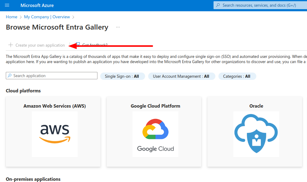Open My Company Overview from the breadcrumb

47,17
